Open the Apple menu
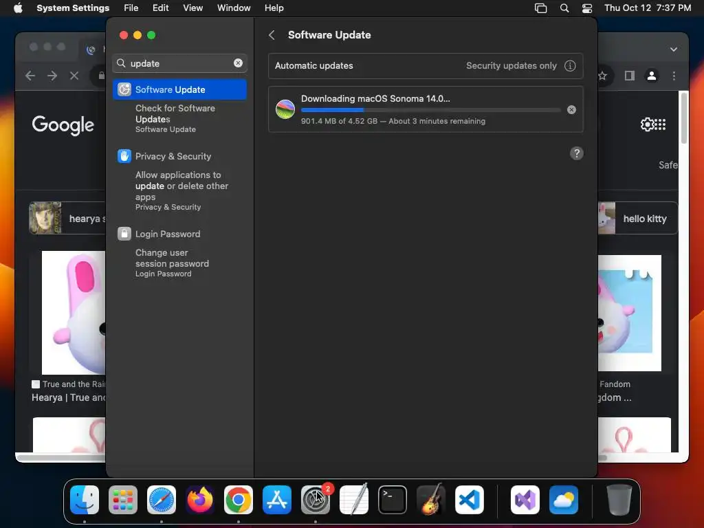 tap(18, 8)
